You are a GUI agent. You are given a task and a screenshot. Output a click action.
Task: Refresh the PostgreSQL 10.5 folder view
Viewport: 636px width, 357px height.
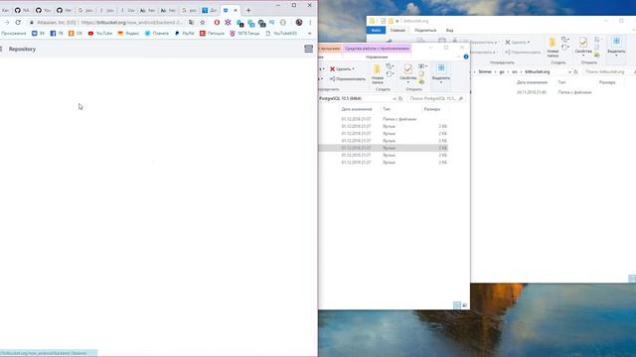pos(400,98)
